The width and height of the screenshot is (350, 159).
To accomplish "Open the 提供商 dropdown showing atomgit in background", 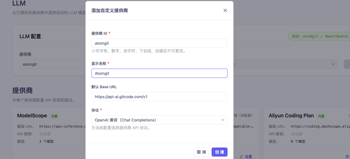I will coord(52,64).
